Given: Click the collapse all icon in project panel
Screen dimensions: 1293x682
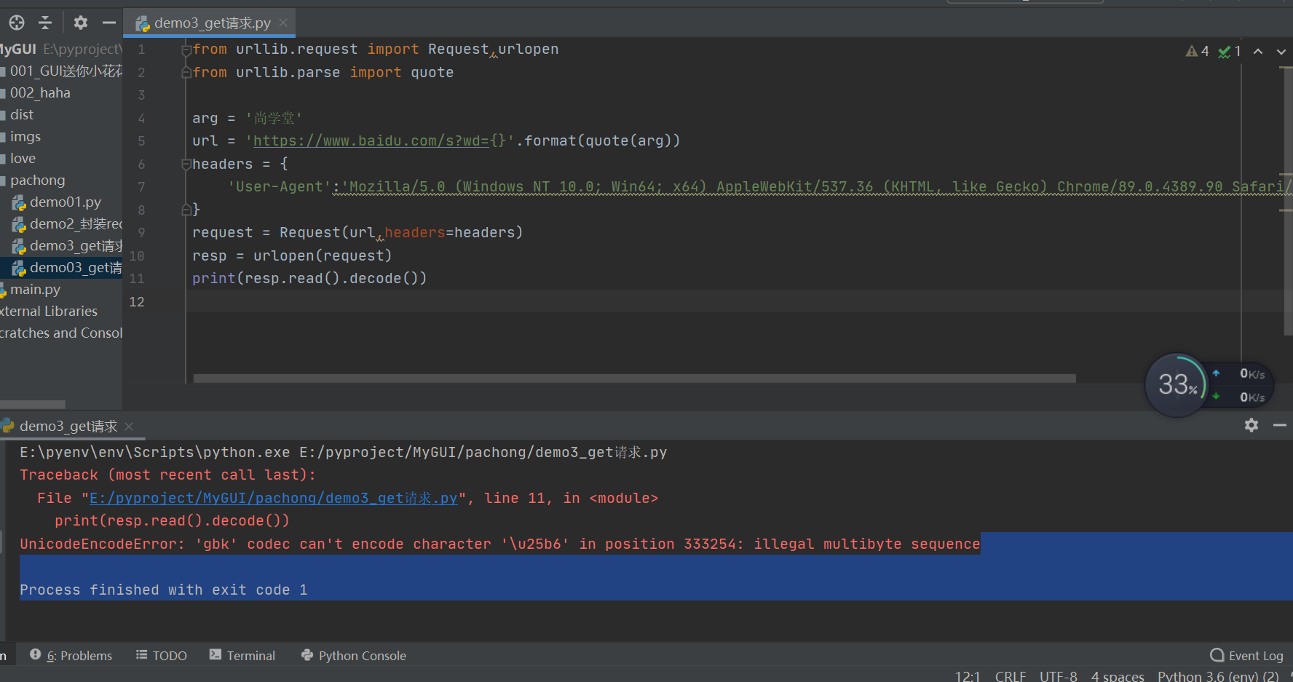Looking at the screenshot, I should 45,23.
